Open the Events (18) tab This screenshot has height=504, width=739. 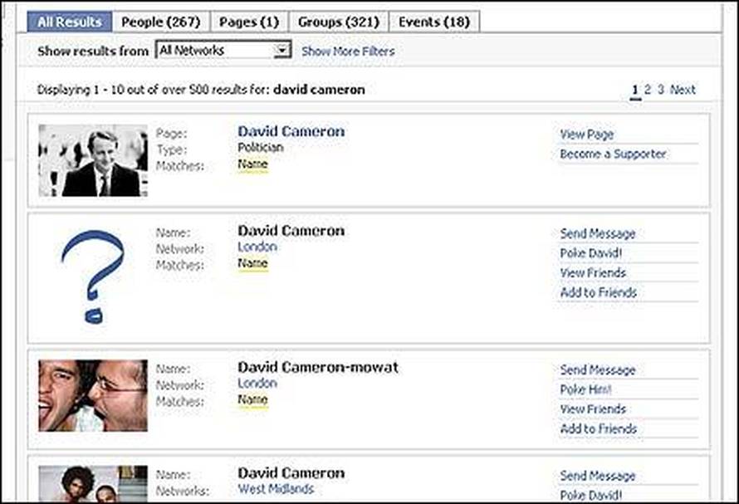433,22
